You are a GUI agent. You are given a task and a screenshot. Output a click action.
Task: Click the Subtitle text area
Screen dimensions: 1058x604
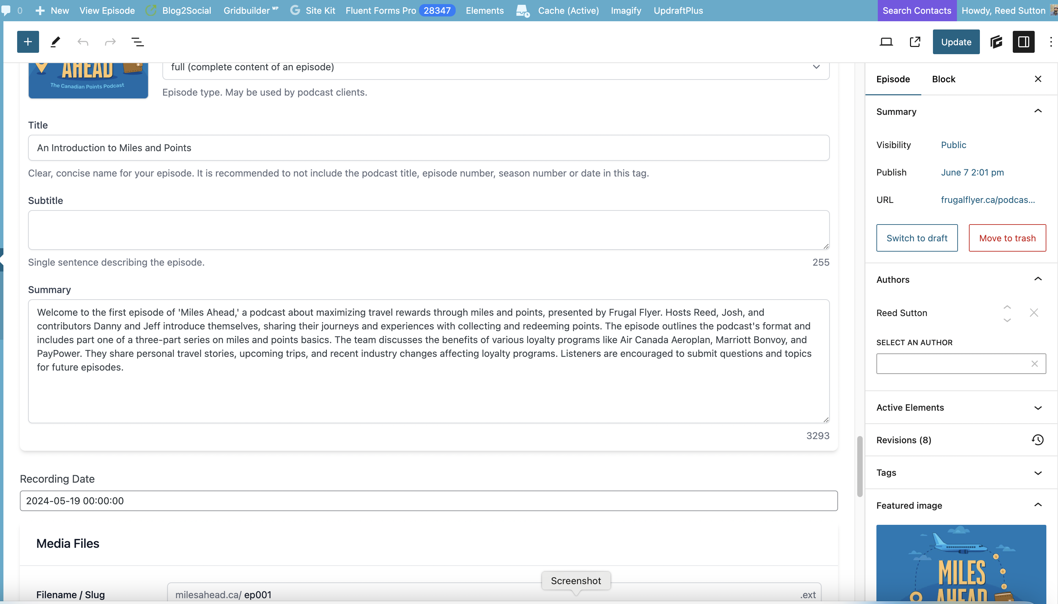pos(429,230)
